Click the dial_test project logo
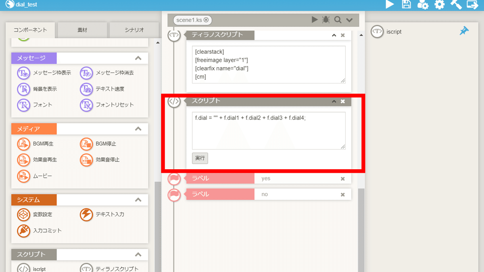484x272 pixels. point(9,4)
